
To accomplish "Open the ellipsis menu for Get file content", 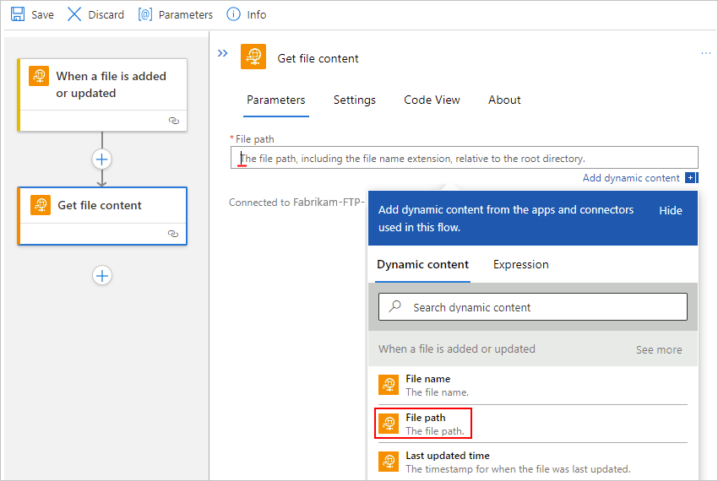I will 706,53.
